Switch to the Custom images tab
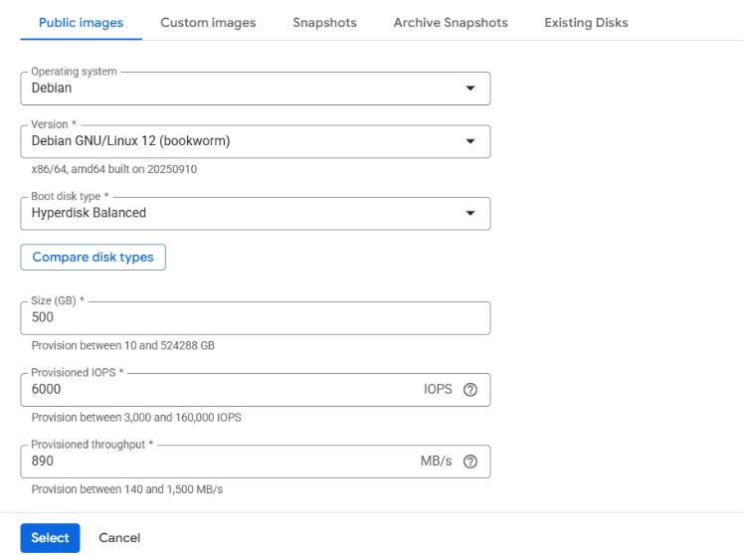 point(207,23)
